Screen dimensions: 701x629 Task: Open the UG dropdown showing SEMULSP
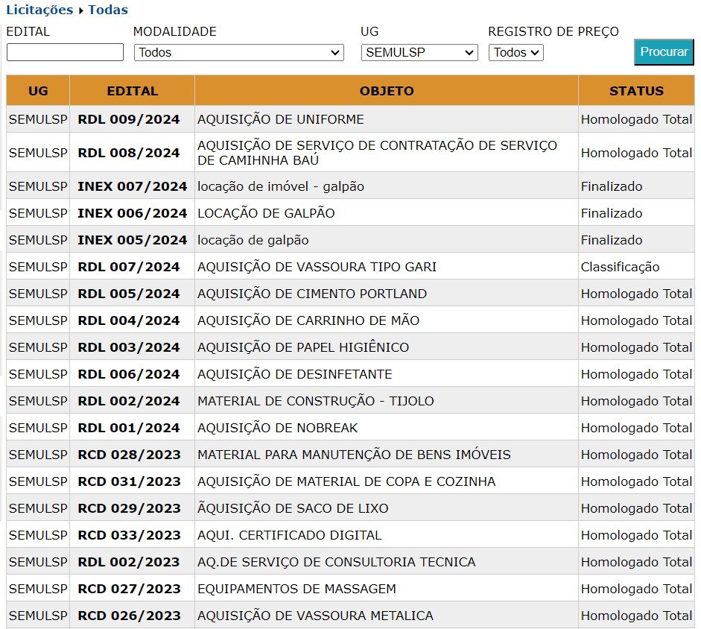(419, 52)
